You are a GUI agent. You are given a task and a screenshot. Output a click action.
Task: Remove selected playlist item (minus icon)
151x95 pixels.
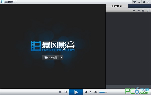point(139,10)
